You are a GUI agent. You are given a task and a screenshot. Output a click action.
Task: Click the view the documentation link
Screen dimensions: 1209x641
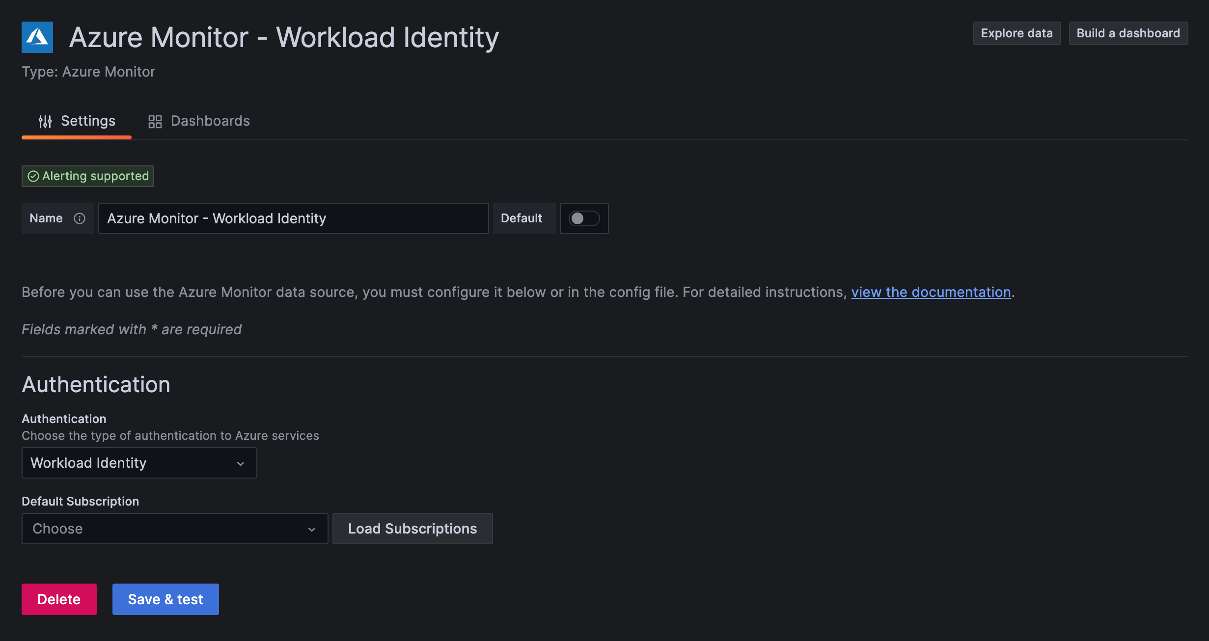point(930,292)
